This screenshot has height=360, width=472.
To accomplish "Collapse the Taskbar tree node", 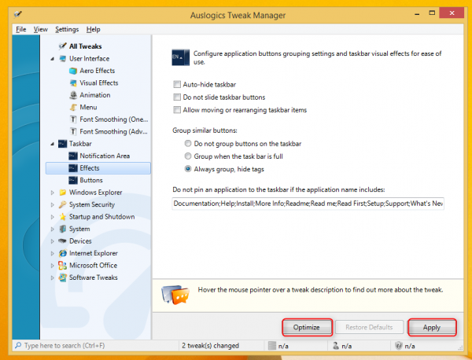I will (53, 144).
